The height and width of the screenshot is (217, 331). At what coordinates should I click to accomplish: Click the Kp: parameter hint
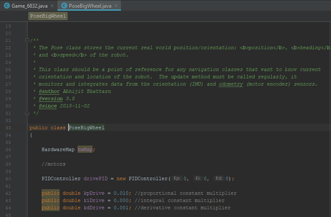[x=177, y=178]
